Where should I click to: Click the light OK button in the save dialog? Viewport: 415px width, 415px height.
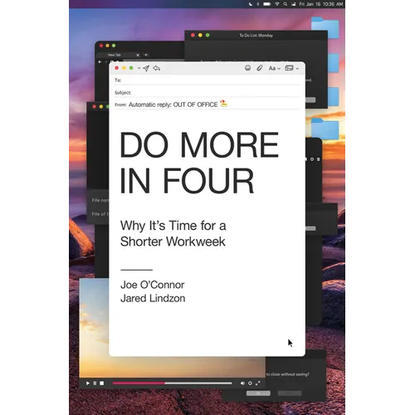(x=258, y=393)
